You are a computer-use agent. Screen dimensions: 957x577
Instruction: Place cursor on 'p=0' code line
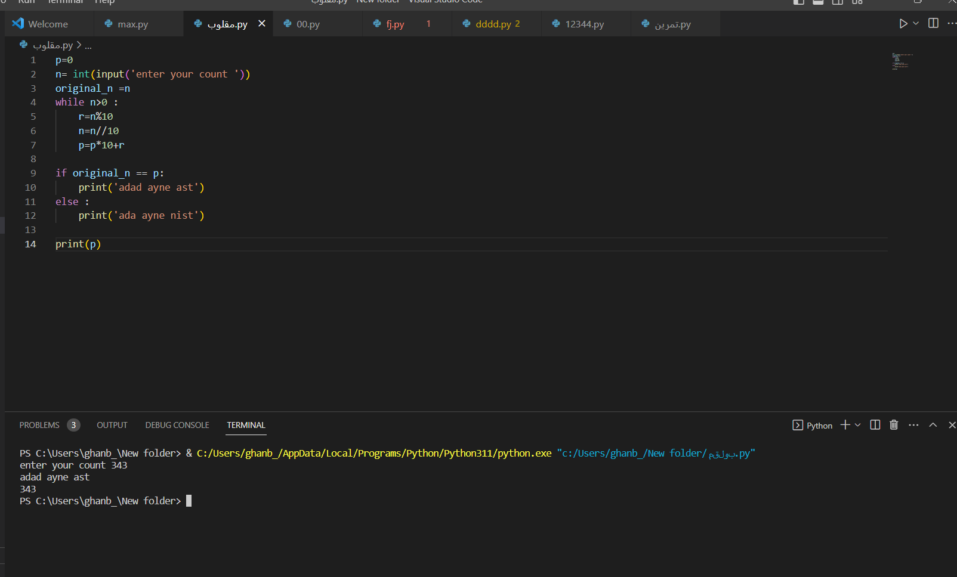click(64, 60)
